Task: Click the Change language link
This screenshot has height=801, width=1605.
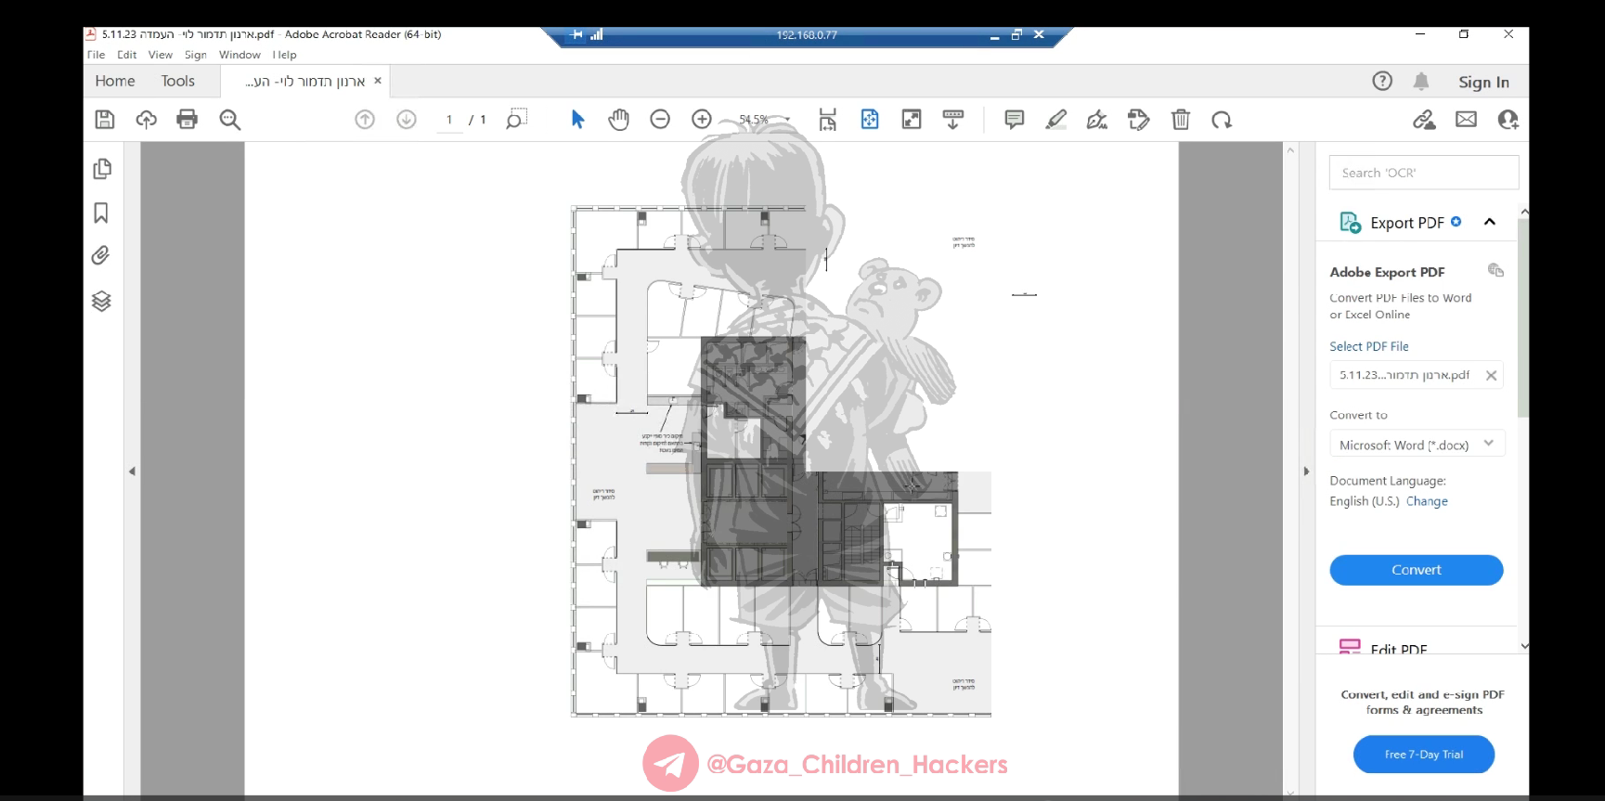Action: coord(1427,501)
